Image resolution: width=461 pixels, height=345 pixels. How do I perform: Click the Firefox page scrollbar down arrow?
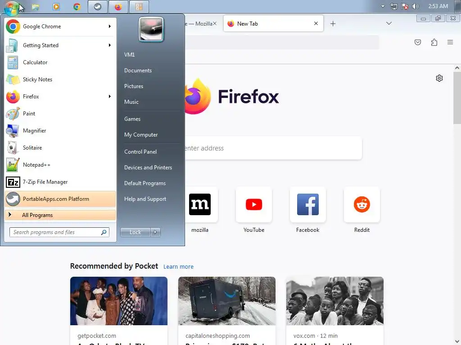[x=457, y=341]
